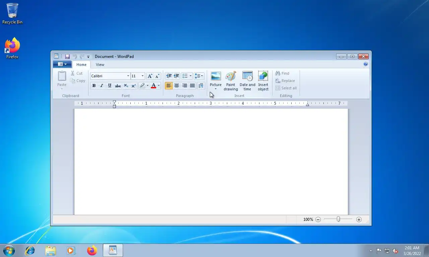This screenshot has height=257, width=429.
Task: Click the Redo arrow in title bar
Action: [x=82, y=57]
